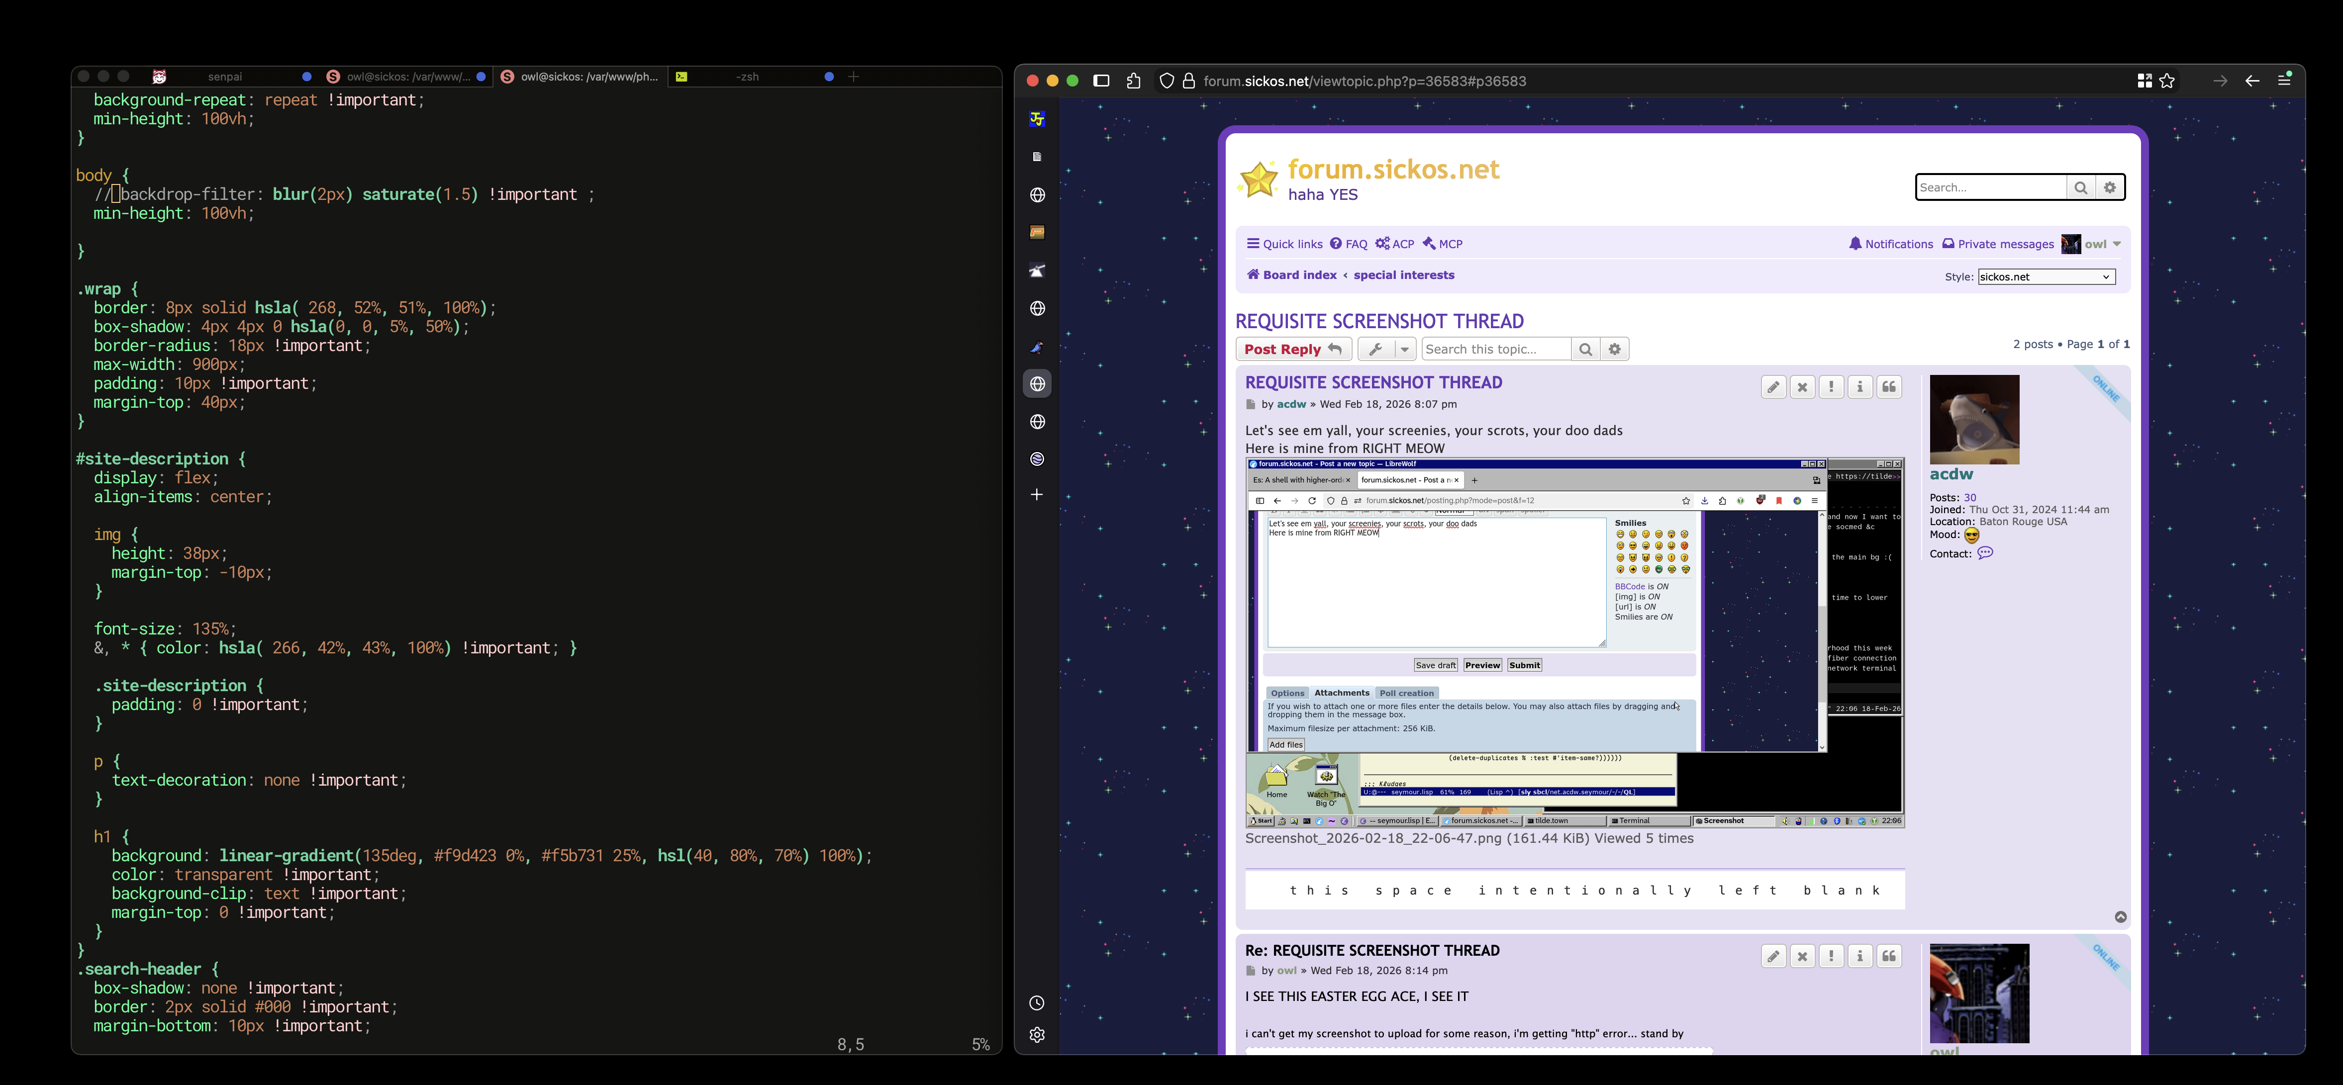Bookmark page with the browser star icon
This screenshot has height=1085, width=2343.
click(2167, 81)
